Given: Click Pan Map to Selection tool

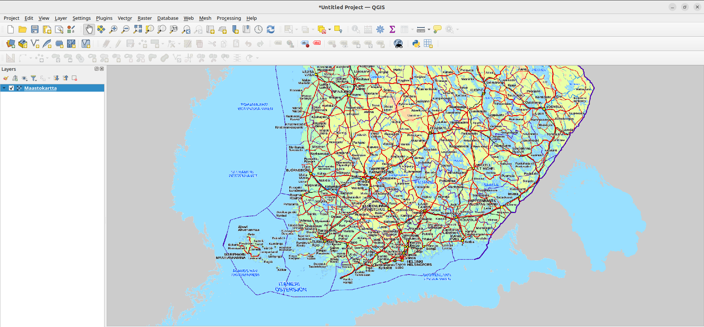Looking at the screenshot, I should click(x=101, y=29).
